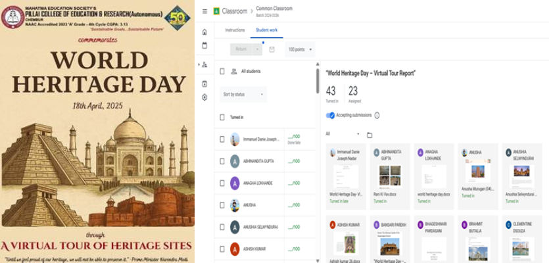Expand the Sort by status dropdown
Viewport: 549px width, 263px height.
(243, 94)
